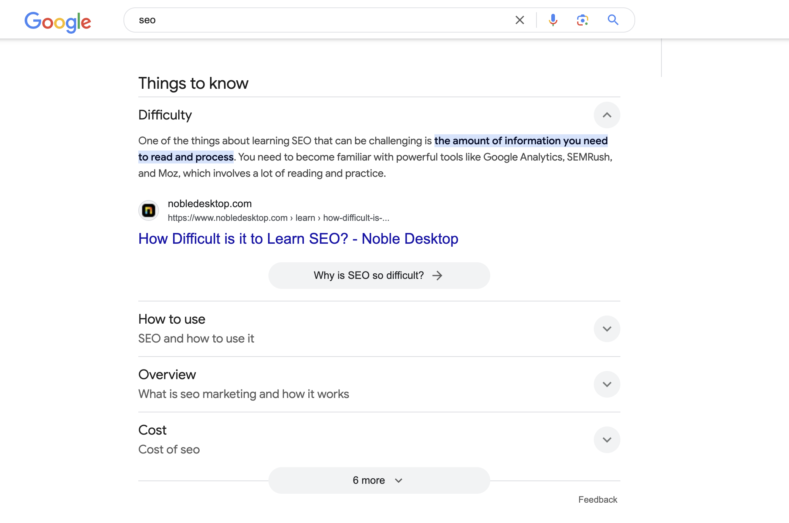This screenshot has width=789, height=523.
Task: Open How Difficult is it to Learn SEO link
Action: point(298,239)
